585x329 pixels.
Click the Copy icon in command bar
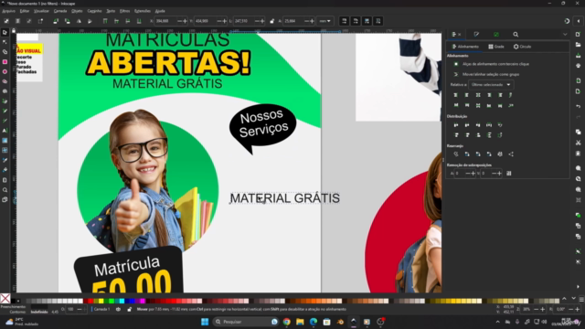(578, 132)
